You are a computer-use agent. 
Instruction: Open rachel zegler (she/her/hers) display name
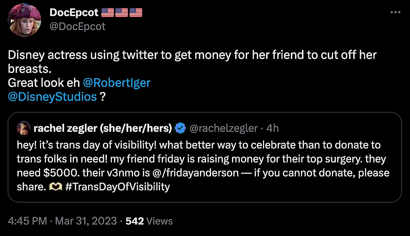103,129
